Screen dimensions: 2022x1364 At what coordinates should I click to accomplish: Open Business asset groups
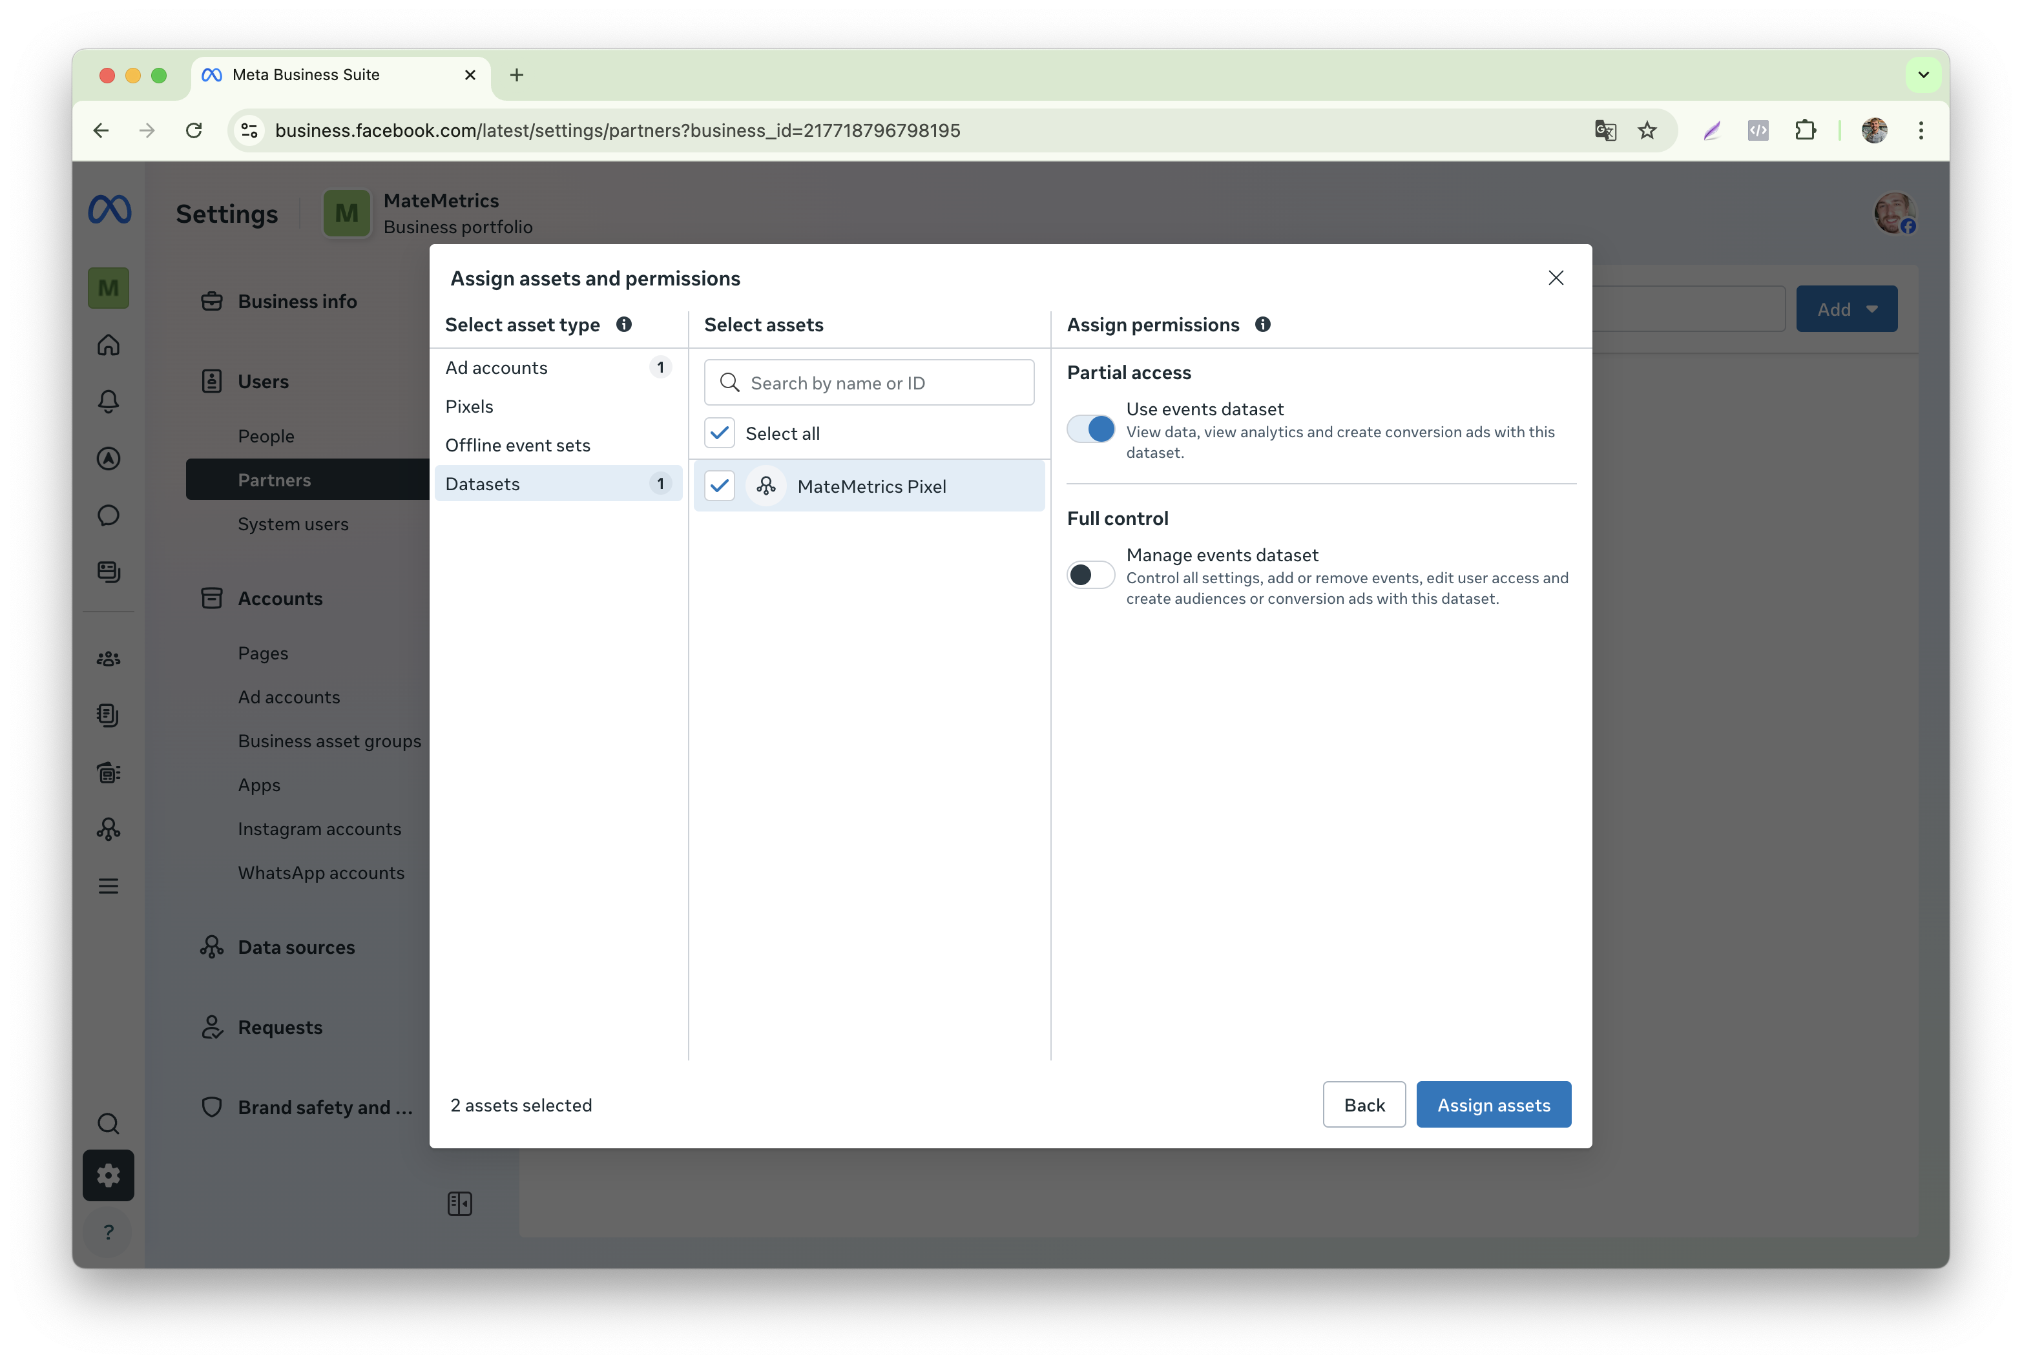pos(329,740)
